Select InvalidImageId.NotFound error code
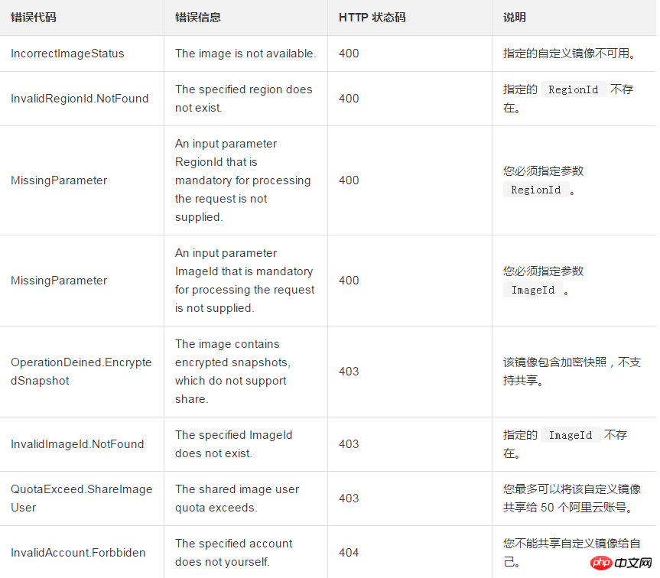The width and height of the screenshot is (660, 578). click(x=77, y=444)
